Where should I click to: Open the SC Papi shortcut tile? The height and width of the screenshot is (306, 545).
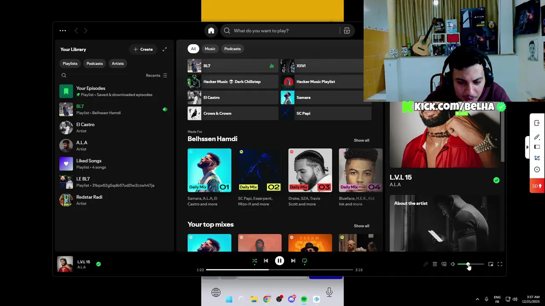[325, 113]
